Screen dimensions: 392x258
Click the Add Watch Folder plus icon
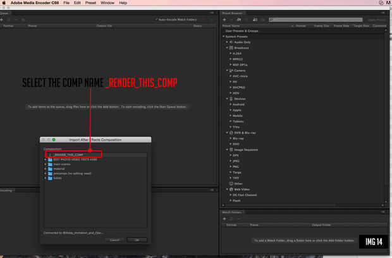click(x=224, y=219)
